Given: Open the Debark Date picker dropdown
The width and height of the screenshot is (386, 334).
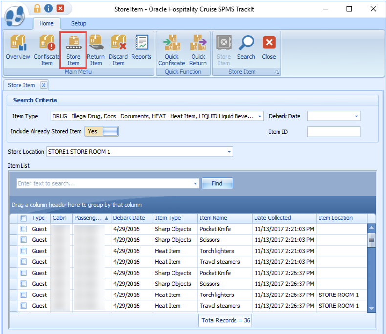Looking at the screenshot, I should coord(356,116).
